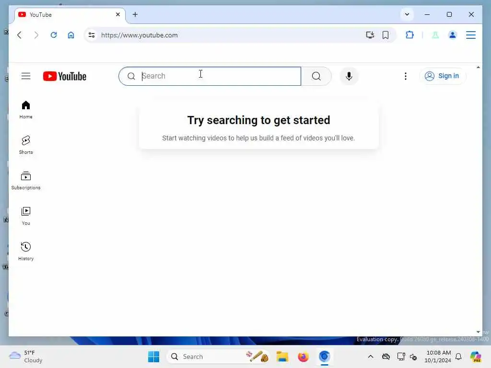Click the magnifier search button
The image size is (491, 368).
click(x=316, y=76)
